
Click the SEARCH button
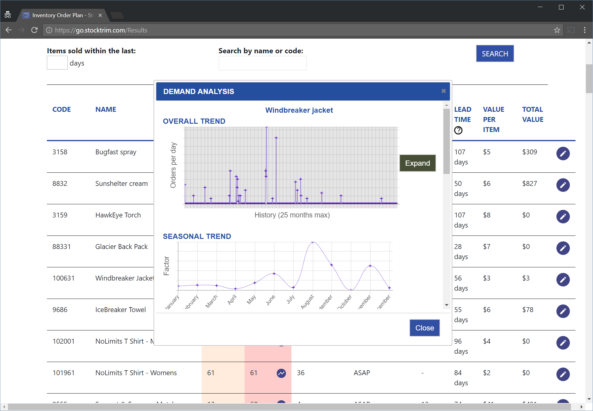[x=495, y=54]
